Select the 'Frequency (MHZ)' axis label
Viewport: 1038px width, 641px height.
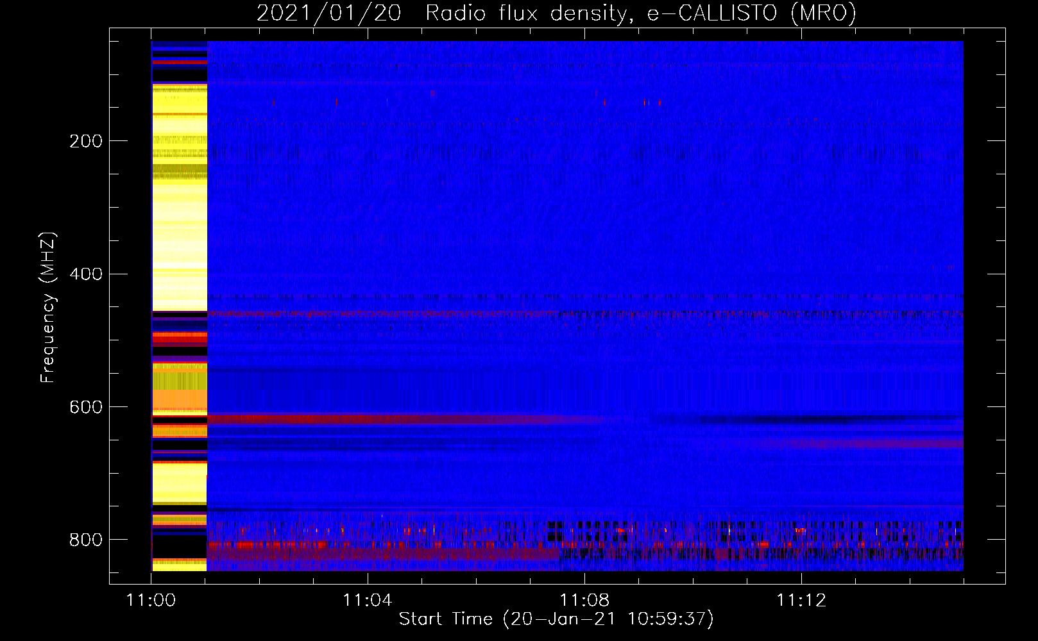click(x=47, y=308)
